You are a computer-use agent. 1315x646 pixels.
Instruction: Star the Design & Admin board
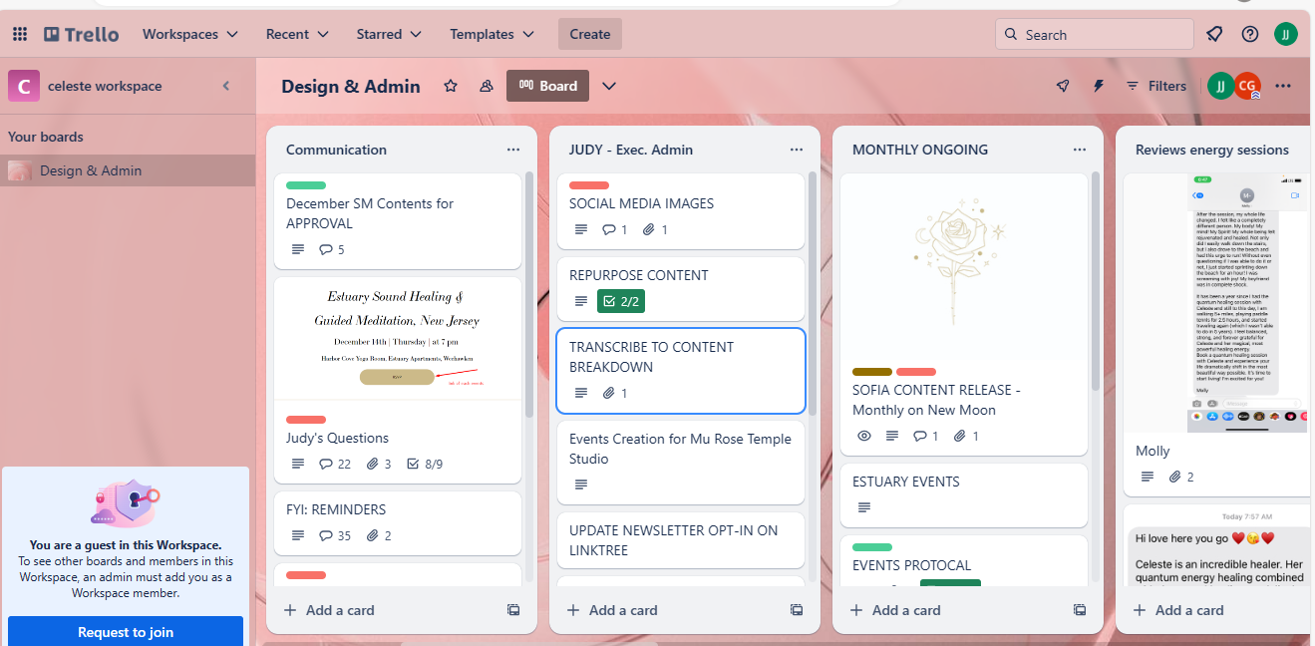[451, 86]
